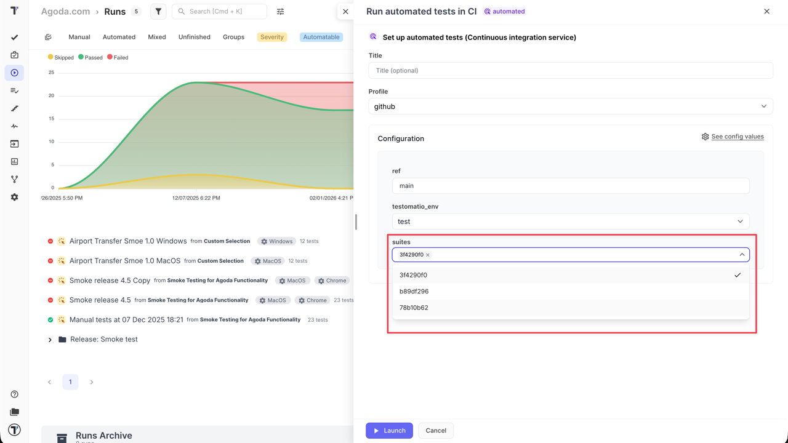
Task: Click the Launch button
Action: [389, 430]
